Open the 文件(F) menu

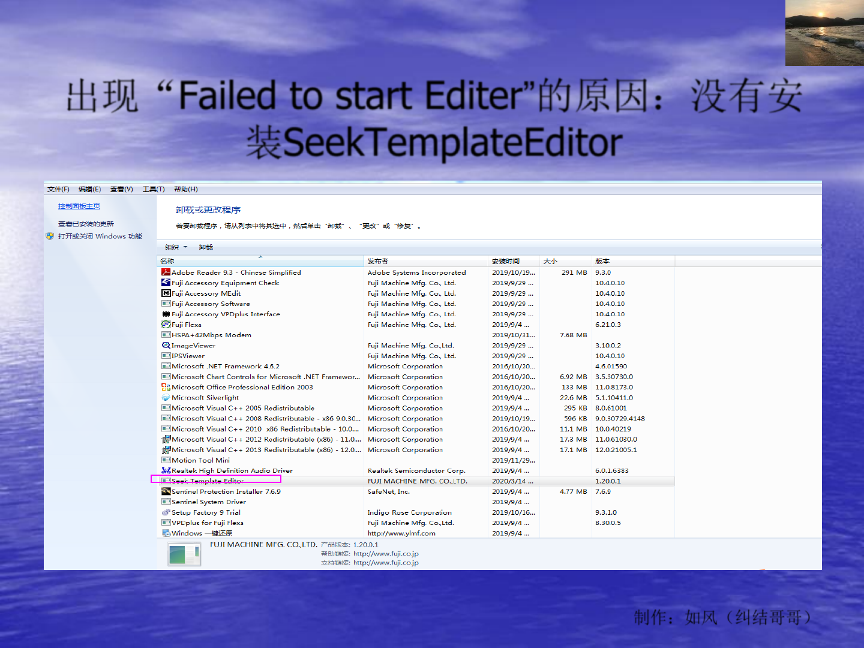pos(58,189)
